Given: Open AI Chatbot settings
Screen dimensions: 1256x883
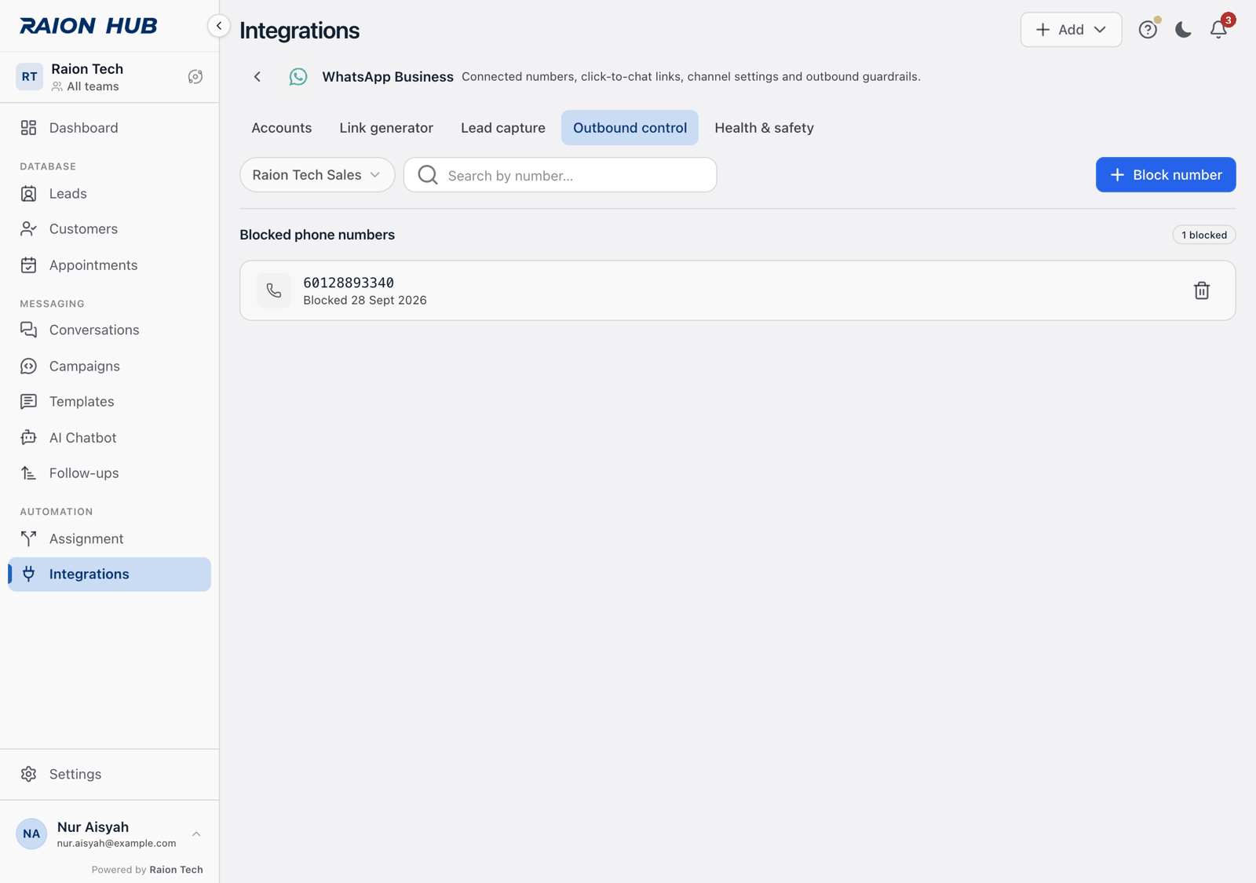Looking at the screenshot, I should click(x=109, y=438).
